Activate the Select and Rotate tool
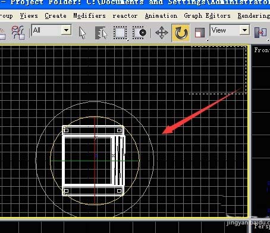Screen dimensions: 270x233 click(x=181, y=33)
